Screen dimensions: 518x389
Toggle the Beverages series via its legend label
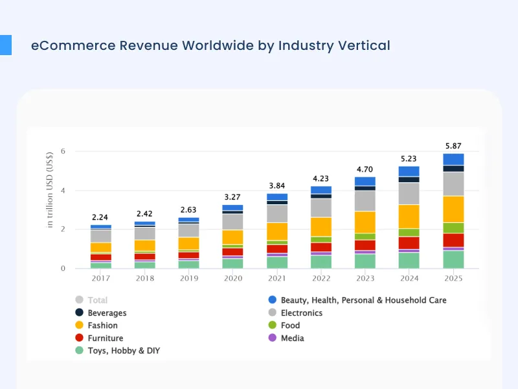(x=107, y=312)
